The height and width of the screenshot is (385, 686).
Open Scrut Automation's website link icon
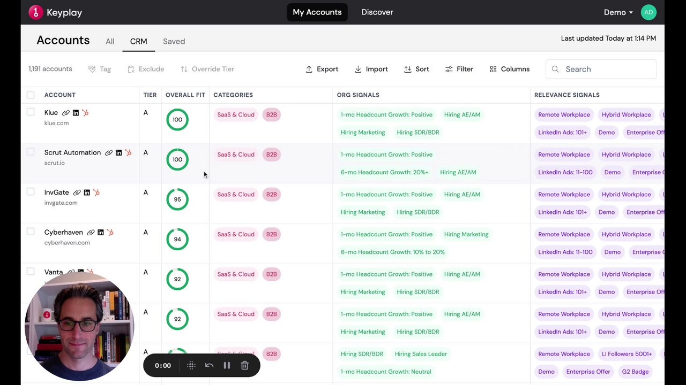(109, 153)
